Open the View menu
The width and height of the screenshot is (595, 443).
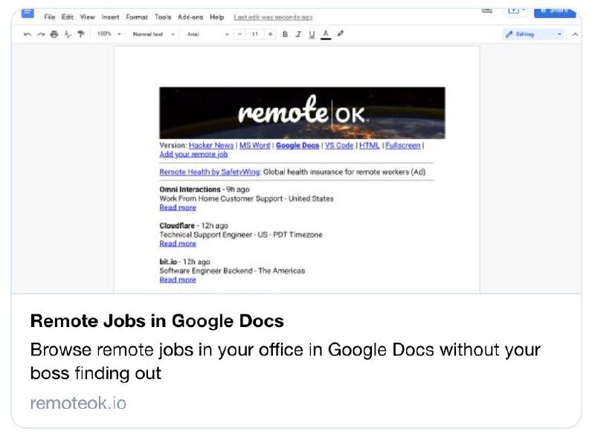[87, 17]
